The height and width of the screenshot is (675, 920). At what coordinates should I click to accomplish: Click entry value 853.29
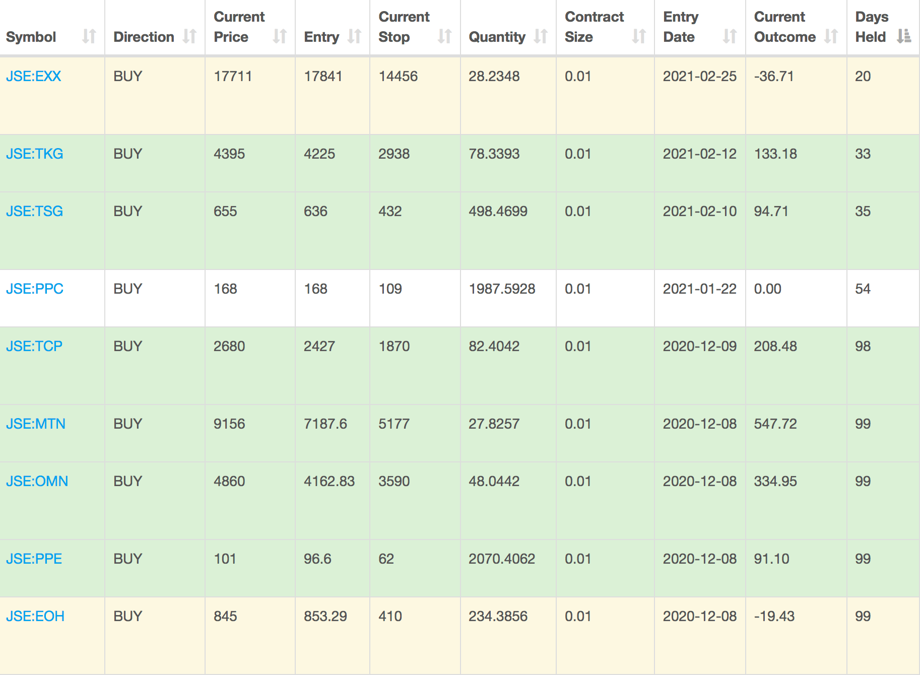pos(325,616)
